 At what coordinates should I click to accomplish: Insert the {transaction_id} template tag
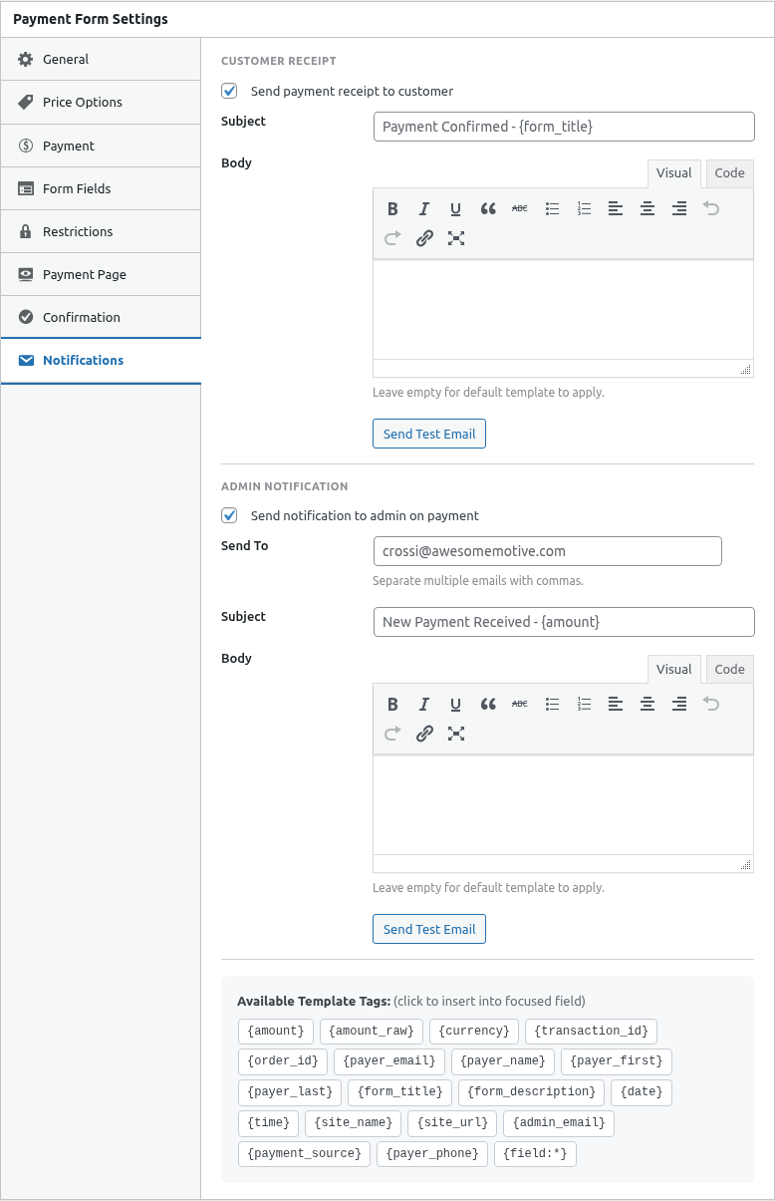pos(591,1031)
